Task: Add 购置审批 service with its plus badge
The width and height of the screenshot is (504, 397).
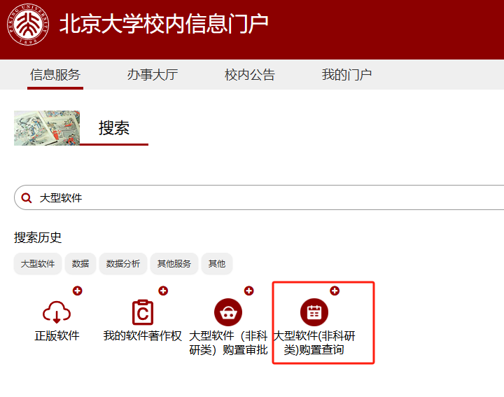Action: tap(249, 291)
